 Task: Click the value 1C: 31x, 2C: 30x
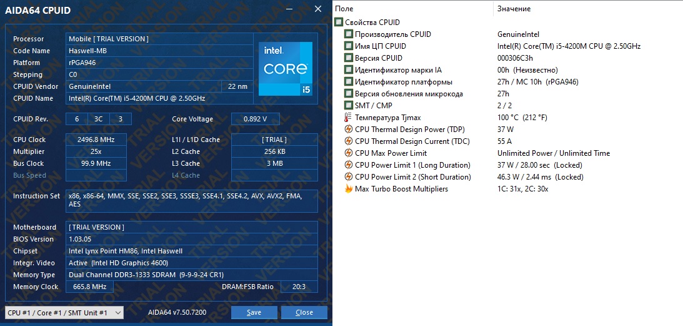click(x=522, y=189)
